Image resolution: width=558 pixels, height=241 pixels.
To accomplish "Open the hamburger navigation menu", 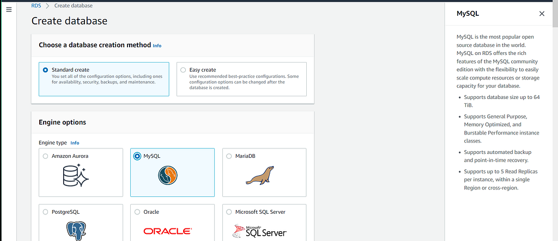I will click(x=9, y=10).
